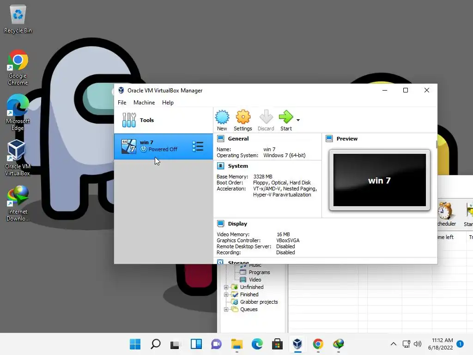Click the General section header
The image size is (473, 355).
point(238,139)
